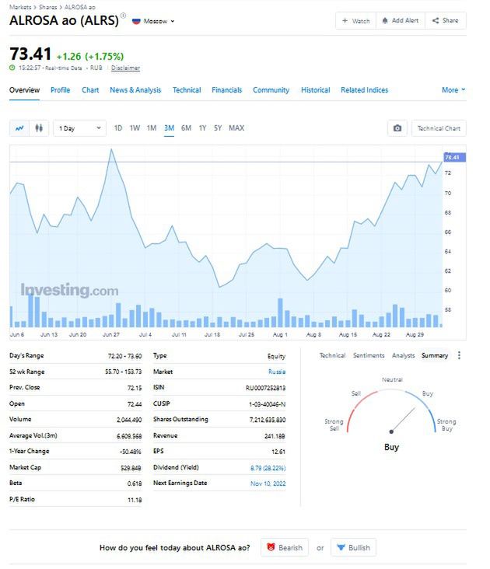Click the Buy gauge needle indicator
This screenshot has width=490, height=569.
point(403,420)
